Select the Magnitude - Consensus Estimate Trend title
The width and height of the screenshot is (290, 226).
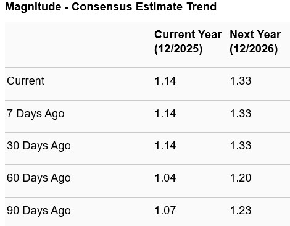110,7
